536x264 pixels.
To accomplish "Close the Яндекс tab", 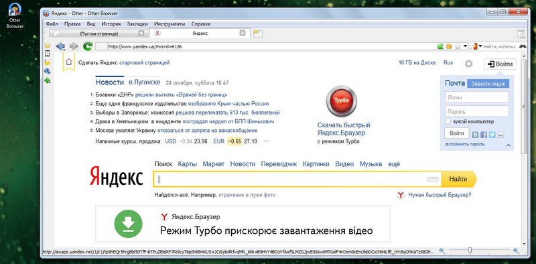I will coord(242,34).
